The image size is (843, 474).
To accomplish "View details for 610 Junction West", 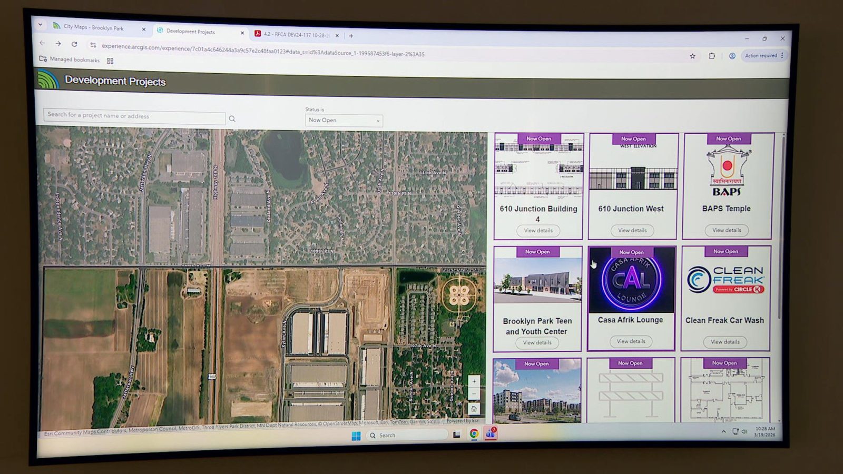I will (x=632, y=230).
